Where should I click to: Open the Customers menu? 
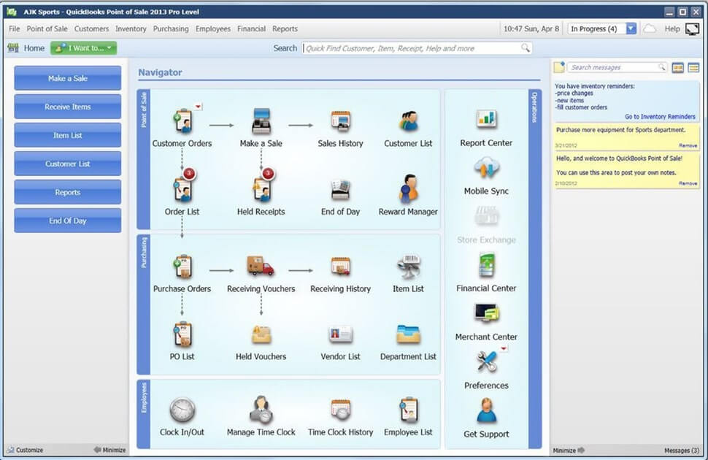coord(92,29)
